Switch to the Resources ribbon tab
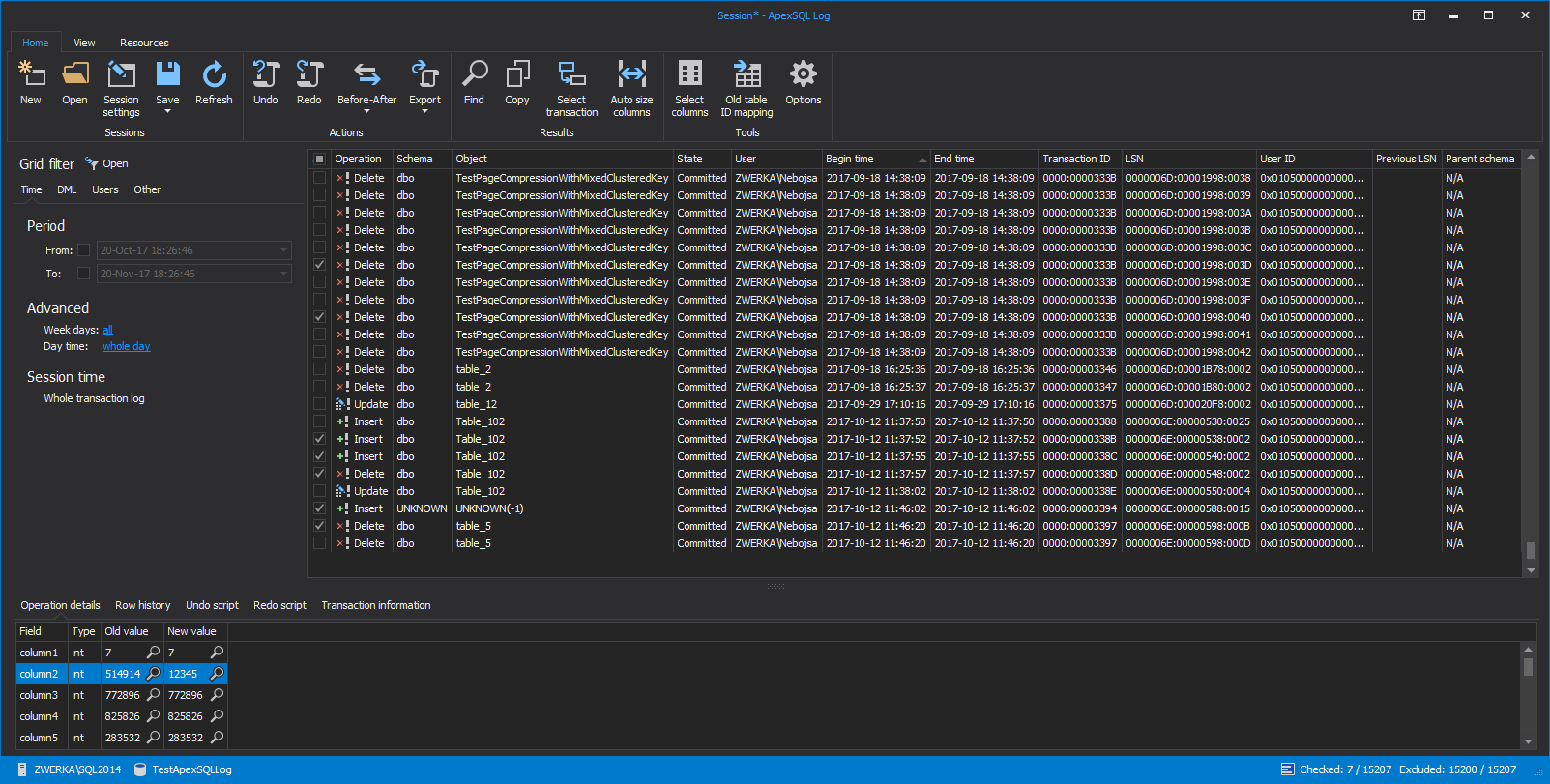The height and width of the screenshot is (784, 1550). 144,43
